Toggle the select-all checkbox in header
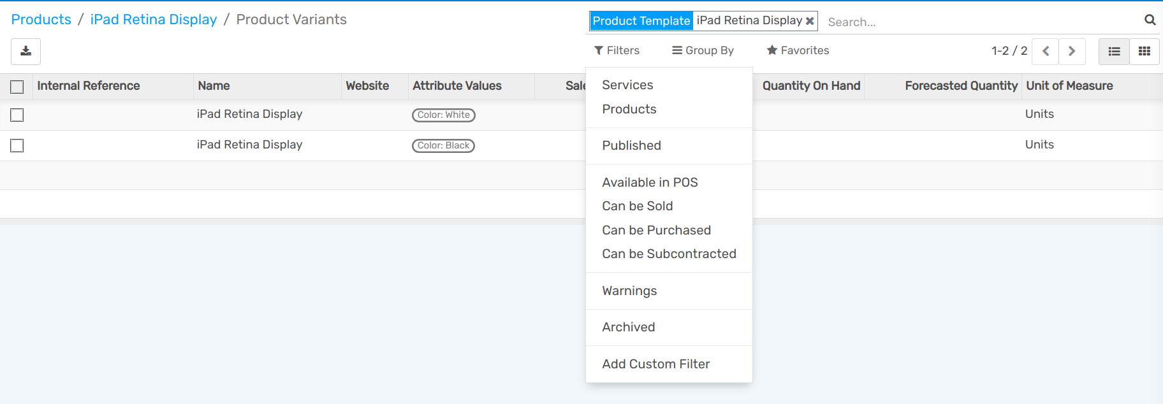This screenshot has width=1163, height=404. [x=17, y=87]
